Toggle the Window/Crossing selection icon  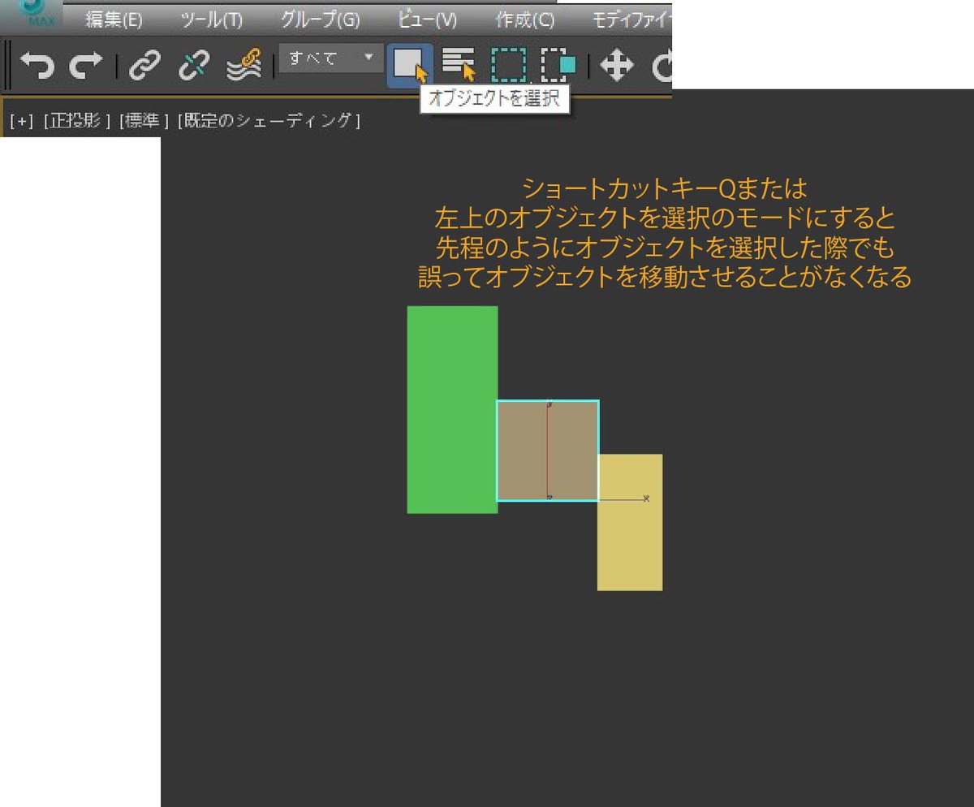[558, 66]
